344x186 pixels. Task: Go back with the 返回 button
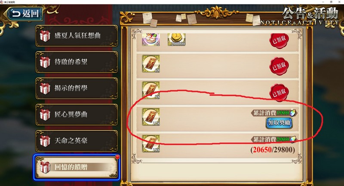pyautogui.click(x=25, y=14)
